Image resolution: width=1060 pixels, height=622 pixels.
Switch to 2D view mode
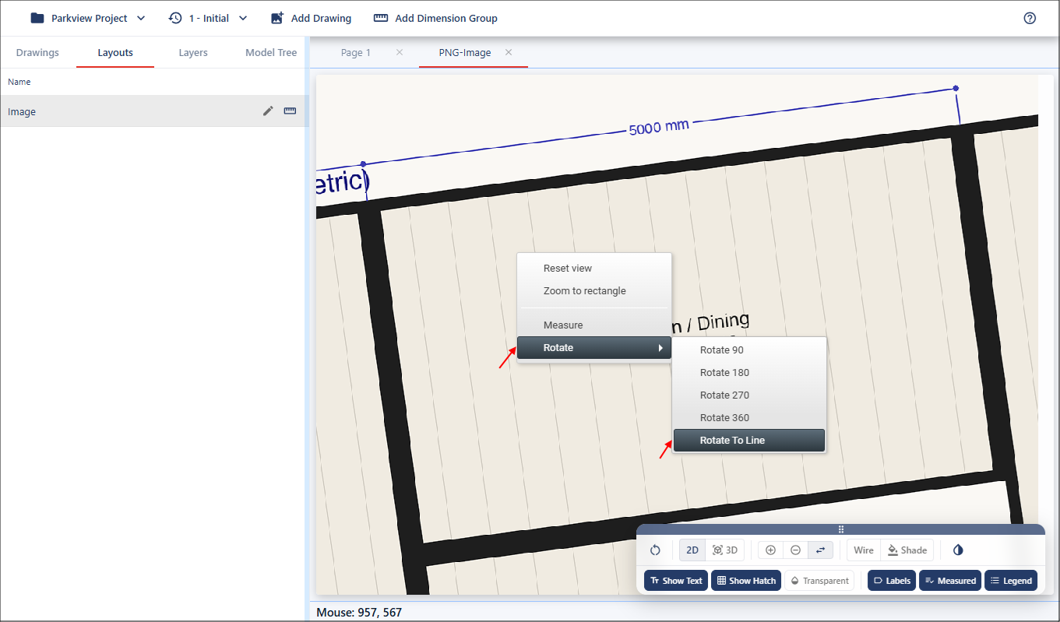pos(692,550)
